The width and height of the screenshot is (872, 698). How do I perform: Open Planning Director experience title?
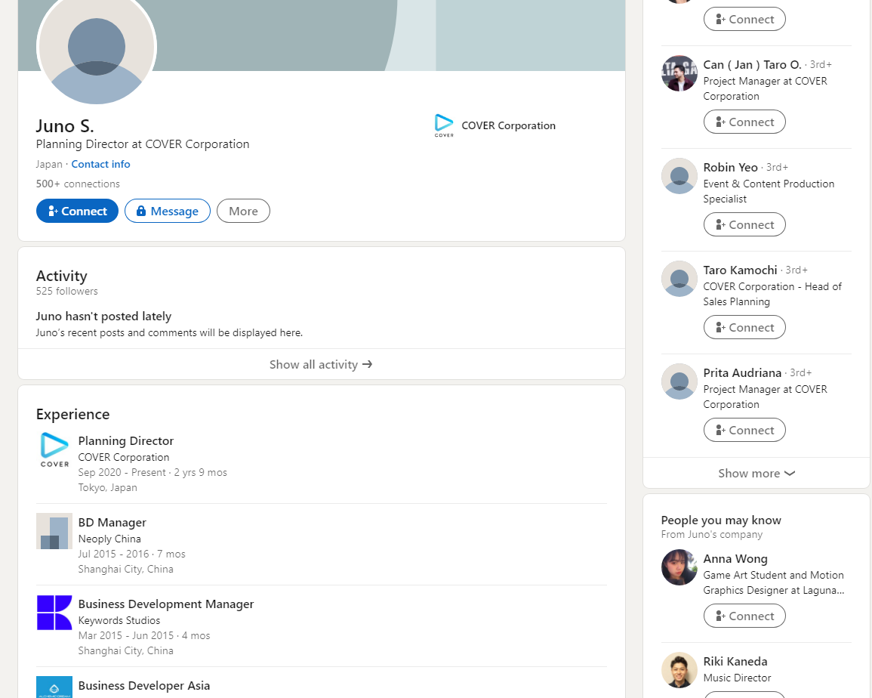[125, 441]
